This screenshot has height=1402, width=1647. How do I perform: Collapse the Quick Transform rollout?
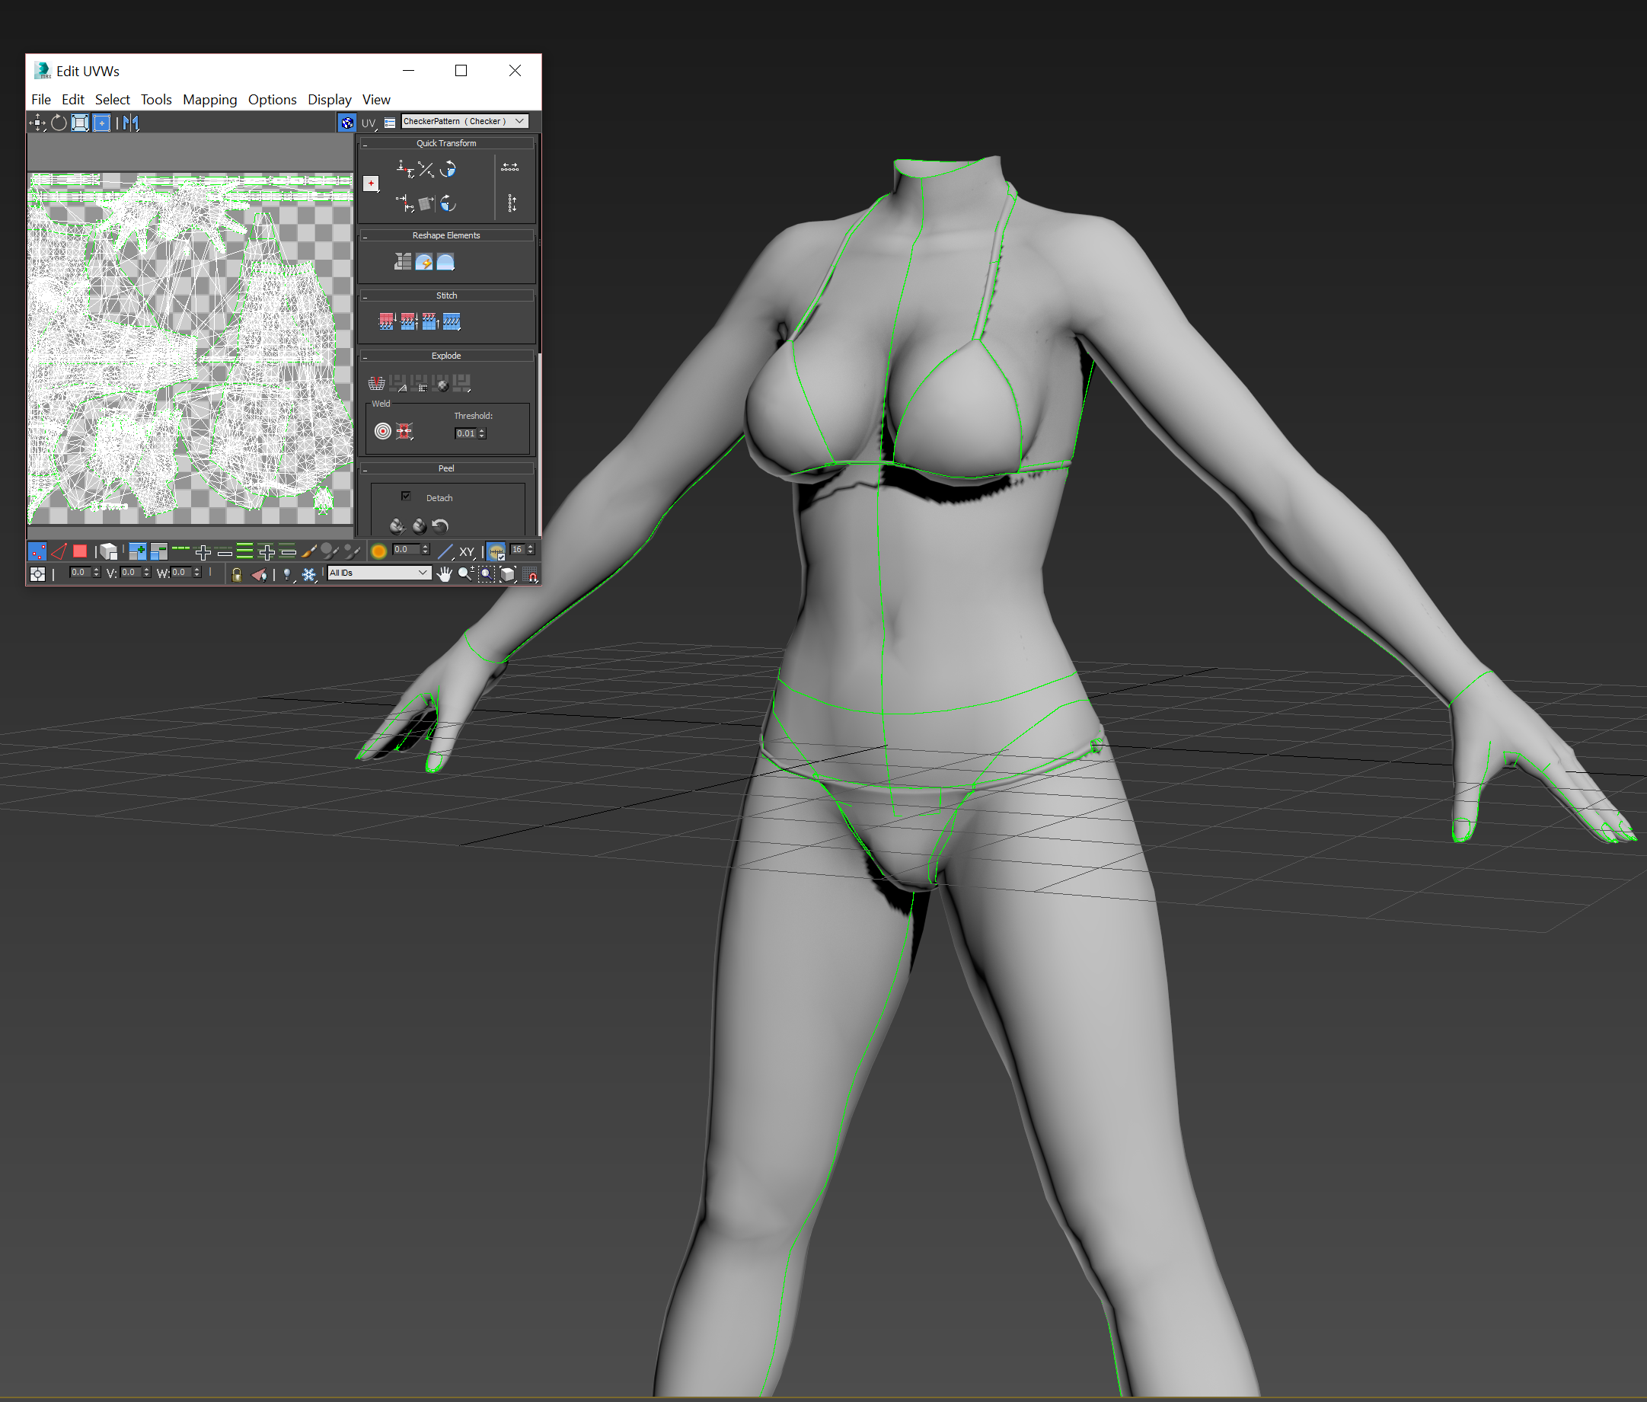pos(445,143)
